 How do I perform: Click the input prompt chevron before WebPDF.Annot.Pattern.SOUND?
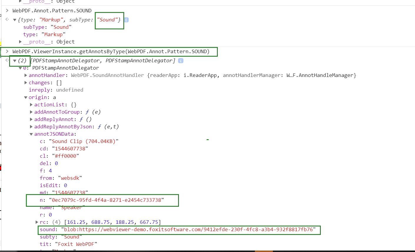click(x=7, y=11)
